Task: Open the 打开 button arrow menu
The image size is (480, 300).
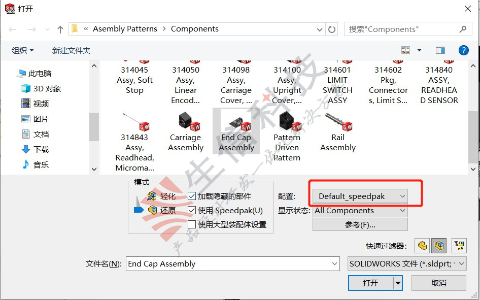Action: (398, 283)
